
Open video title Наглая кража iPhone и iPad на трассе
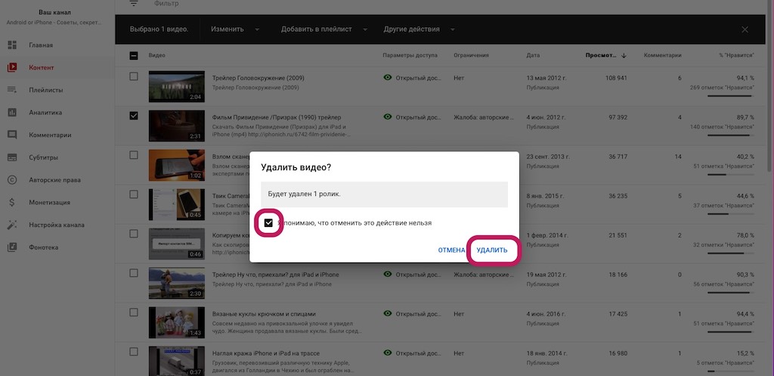[265, 353]
